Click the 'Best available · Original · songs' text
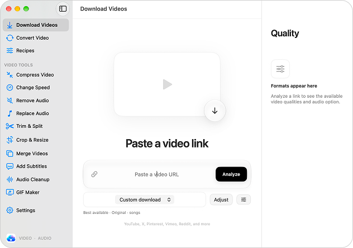Image resolution: width=353 pixels, height=248 pixels. click(112, 213)
